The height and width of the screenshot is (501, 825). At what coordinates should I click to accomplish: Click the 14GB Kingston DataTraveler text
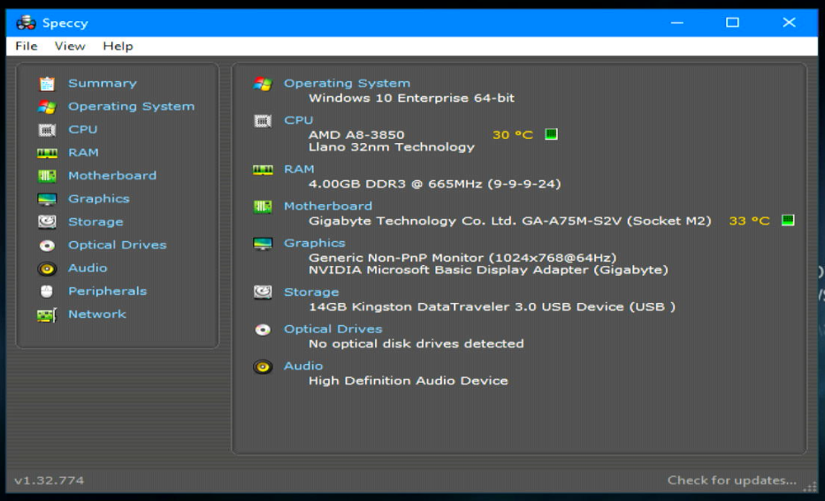[492, 307]
